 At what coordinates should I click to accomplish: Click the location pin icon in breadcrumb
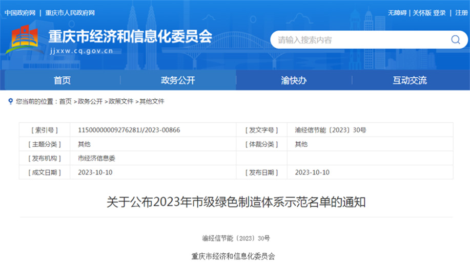(10, 102)
